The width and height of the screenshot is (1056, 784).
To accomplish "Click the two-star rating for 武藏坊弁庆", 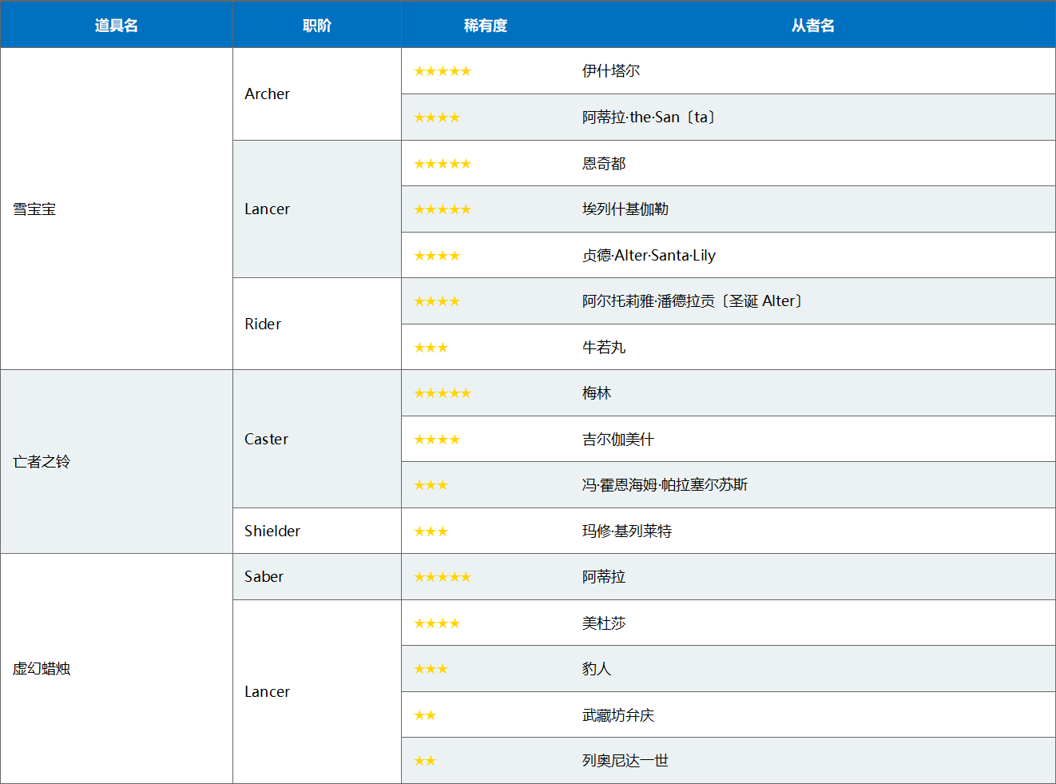I will [425, 715].
